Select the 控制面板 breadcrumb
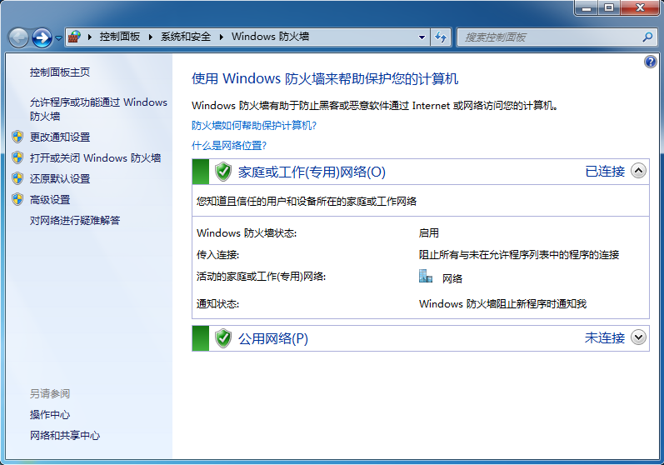Image resolution: width=664 pixels, height=465 pixels. pyautogui.click(x=120, y=37)
